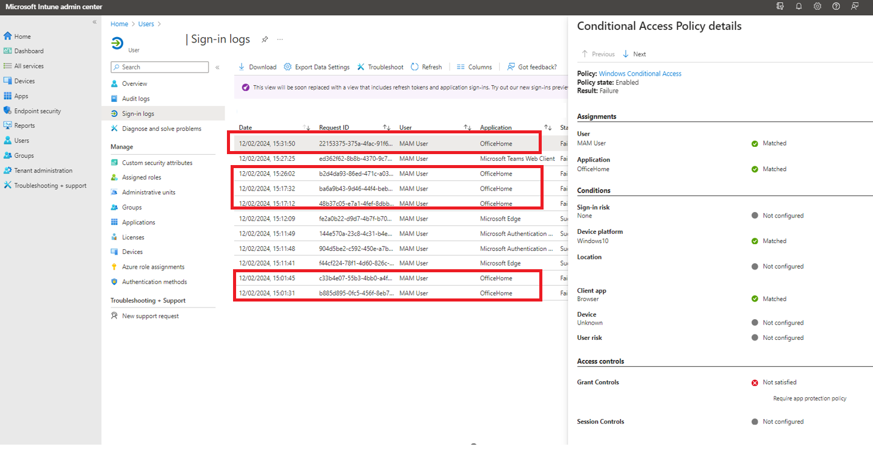Screen dimensions: 873x455
Task: Open the Windows Conditional Access policy link
Action: tap(639, 73)
